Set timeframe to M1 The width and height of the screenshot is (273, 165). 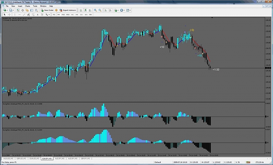54,15
